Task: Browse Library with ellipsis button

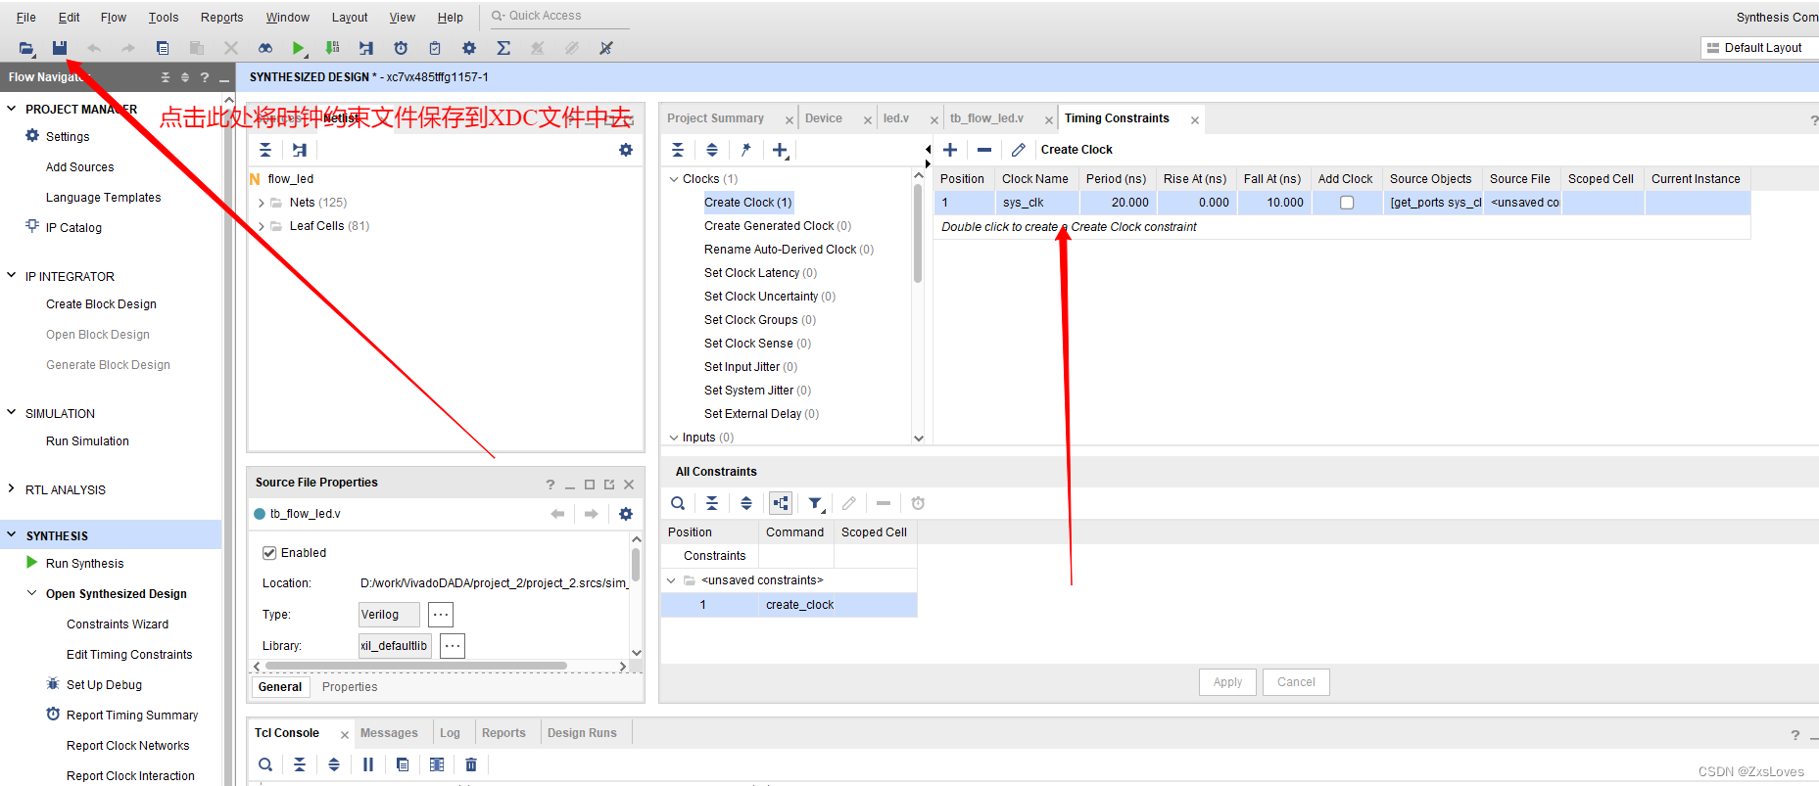Action: 452,646
